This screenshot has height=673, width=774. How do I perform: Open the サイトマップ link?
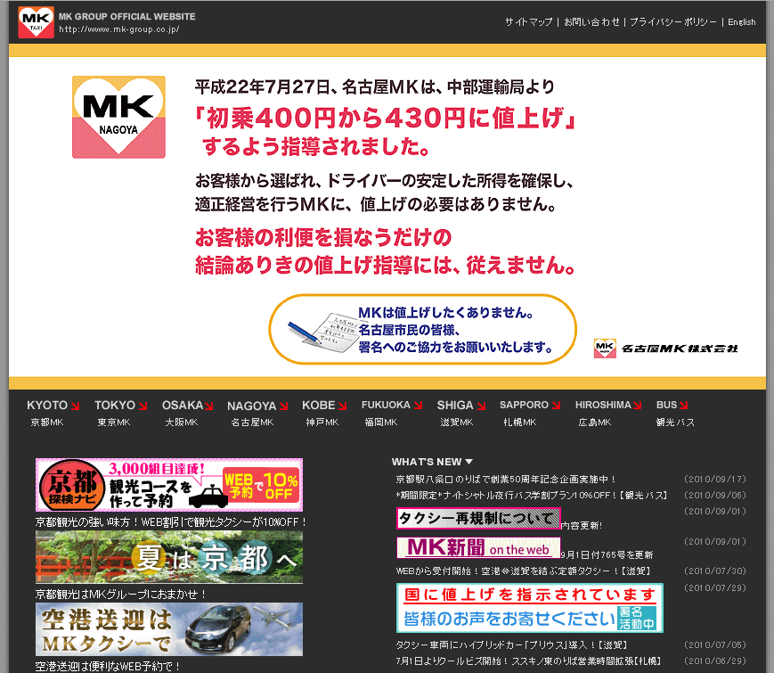coord(529,21)
